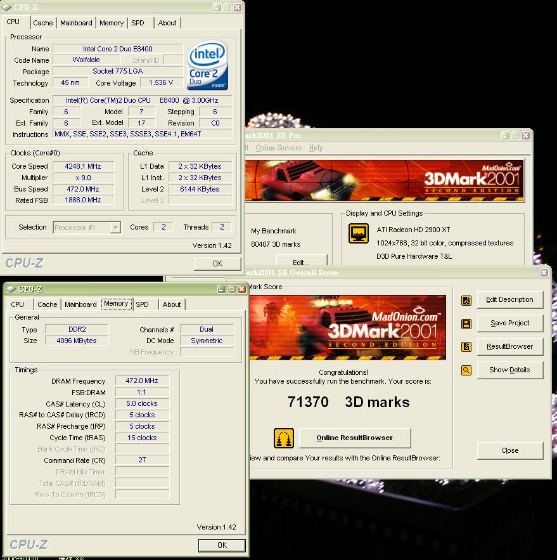Switch to Cache tab in top CPU-Z
This screenshot has height=560, width=557.
[x=43, y=23]
